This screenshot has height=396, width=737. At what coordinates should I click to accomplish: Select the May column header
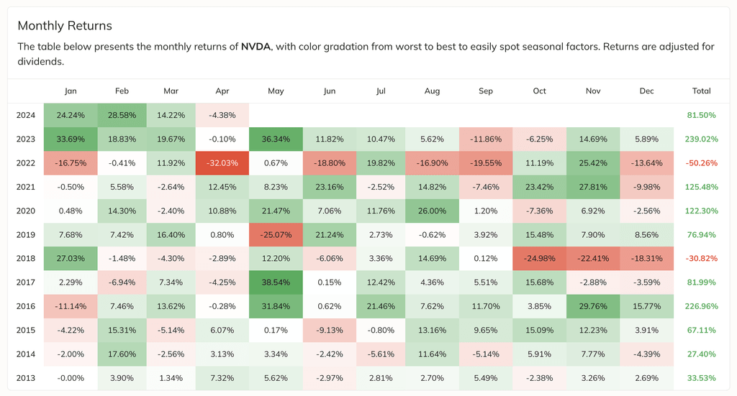point(276,91)
